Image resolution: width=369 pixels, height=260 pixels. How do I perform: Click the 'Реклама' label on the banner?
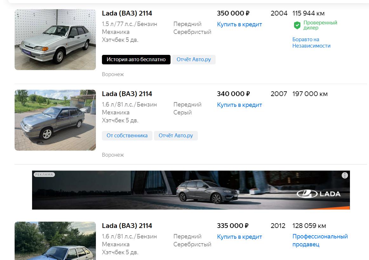click(x=44, y=174)
